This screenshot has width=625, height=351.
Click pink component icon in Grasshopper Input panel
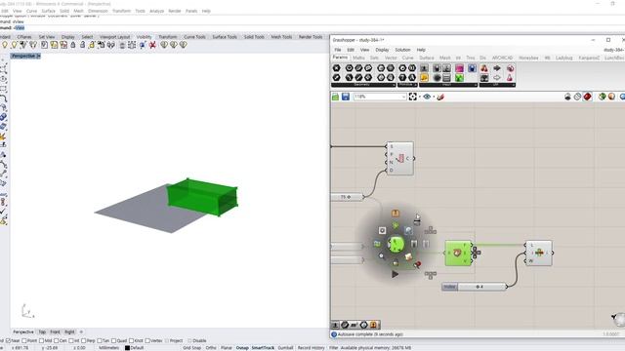459,68
